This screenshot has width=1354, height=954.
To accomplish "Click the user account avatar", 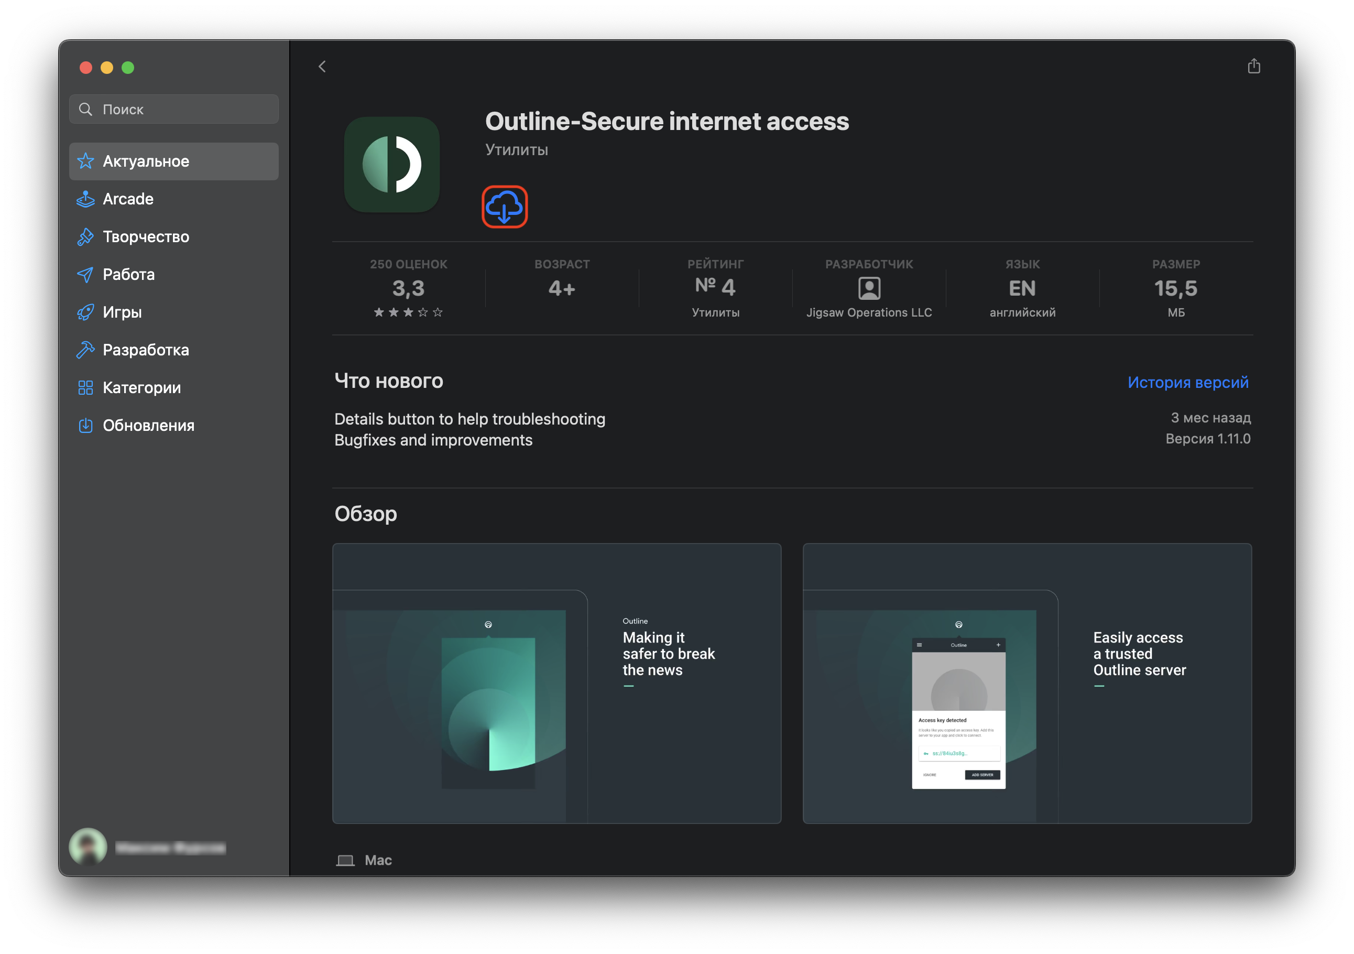I will point(88,847).
